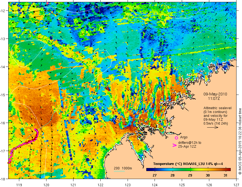Click the cyan 200/1000m bathymetry legend line
Viewport: 242px width, 187px height.
pos(119,171)
